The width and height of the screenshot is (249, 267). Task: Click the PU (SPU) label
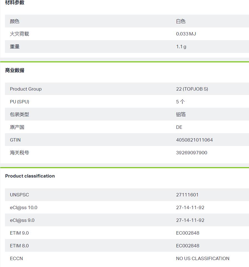(19, 102)
